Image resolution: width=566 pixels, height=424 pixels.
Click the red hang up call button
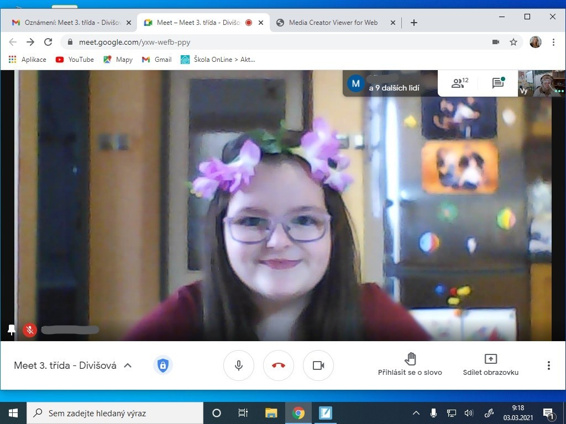point(279,365)
